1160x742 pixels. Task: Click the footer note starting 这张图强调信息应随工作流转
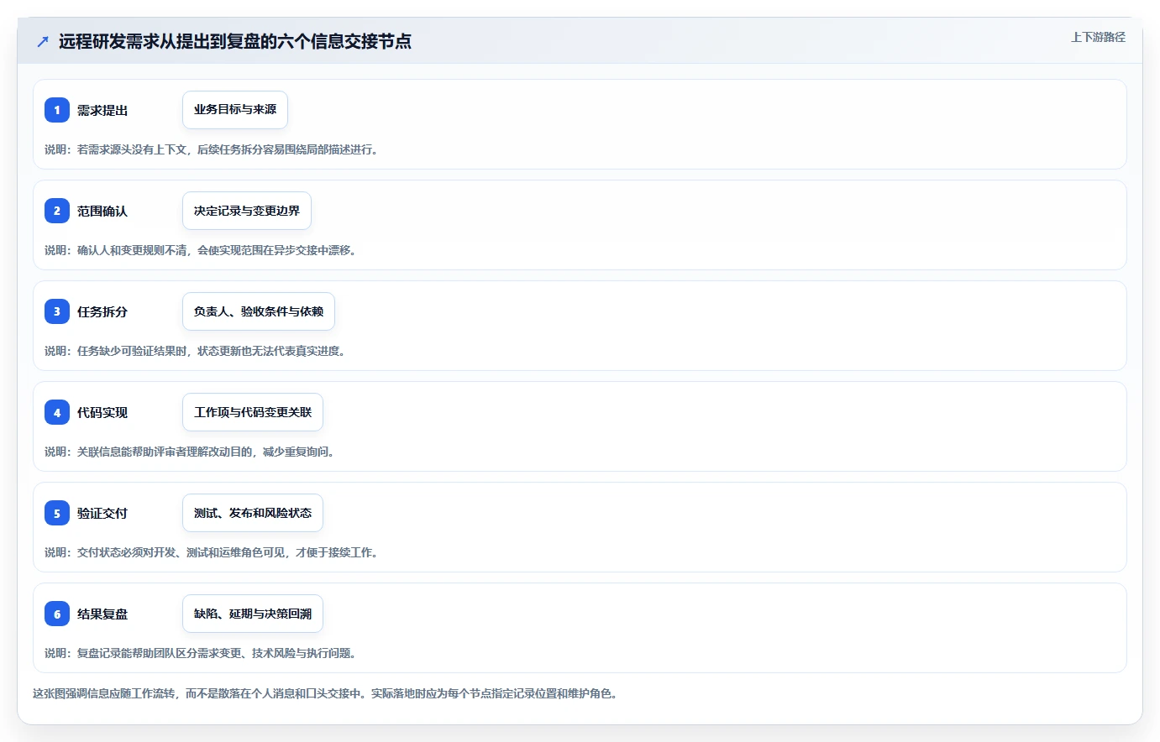[x=328, y=693]
